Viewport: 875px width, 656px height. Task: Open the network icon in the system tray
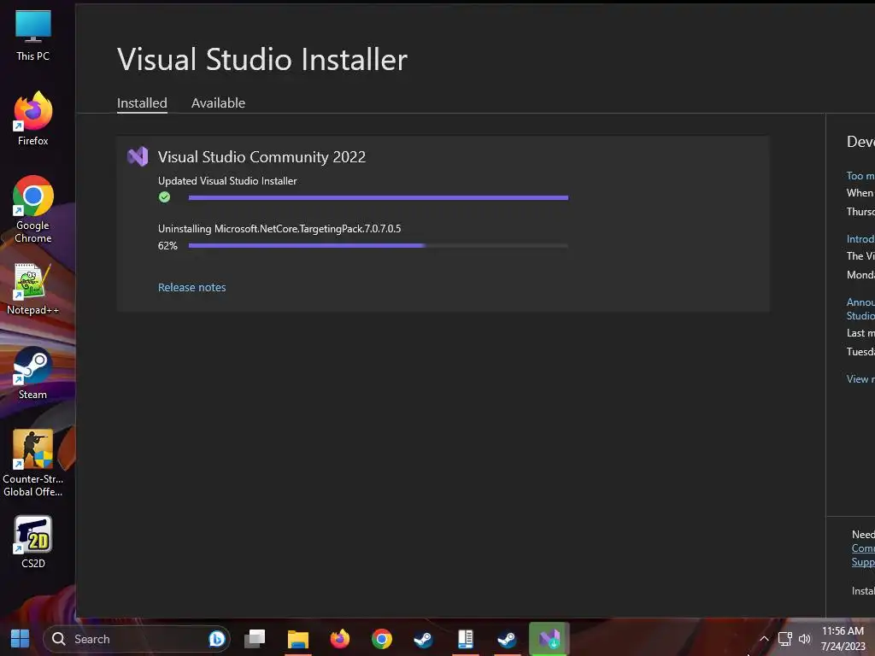(785, 639)
